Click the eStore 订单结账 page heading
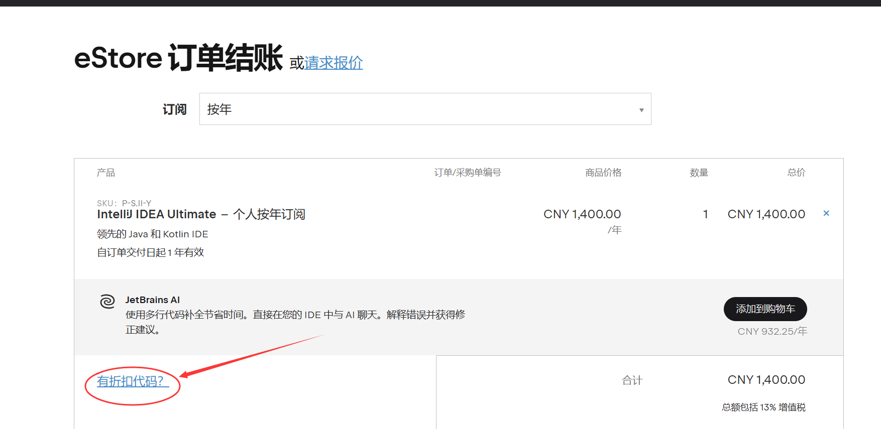This screenshot has width=881, height=429. (x=178, y=58)
